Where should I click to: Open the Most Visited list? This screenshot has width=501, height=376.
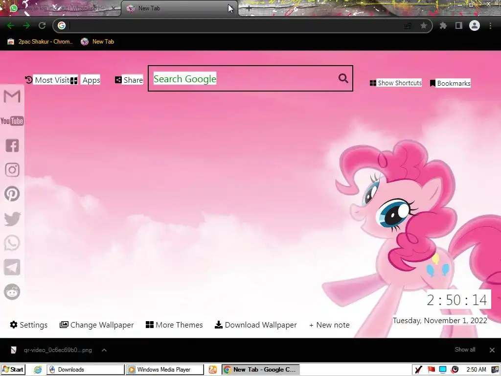coord(48,80)
